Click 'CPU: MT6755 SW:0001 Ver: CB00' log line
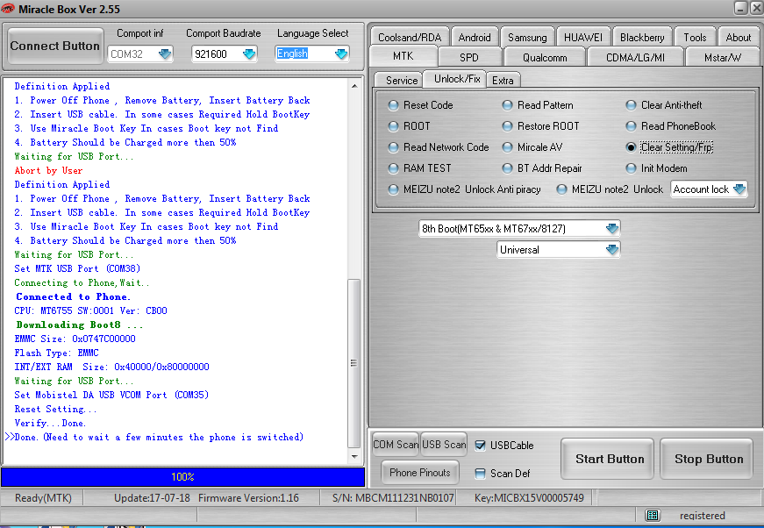 pos(90,310)
